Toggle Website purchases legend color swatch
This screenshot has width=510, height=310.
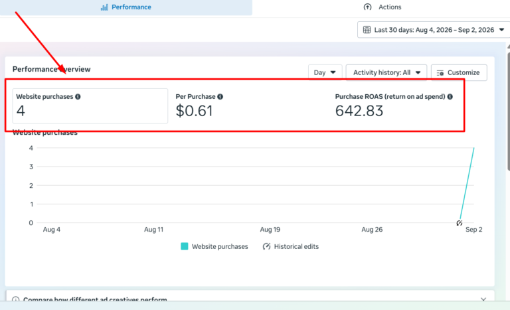[185, 246]
